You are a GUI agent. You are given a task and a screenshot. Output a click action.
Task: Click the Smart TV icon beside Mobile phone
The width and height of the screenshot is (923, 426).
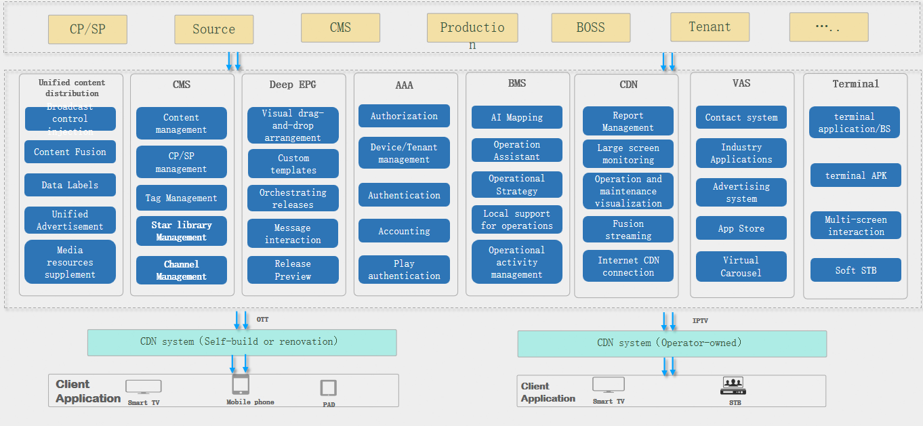(144, 387)
